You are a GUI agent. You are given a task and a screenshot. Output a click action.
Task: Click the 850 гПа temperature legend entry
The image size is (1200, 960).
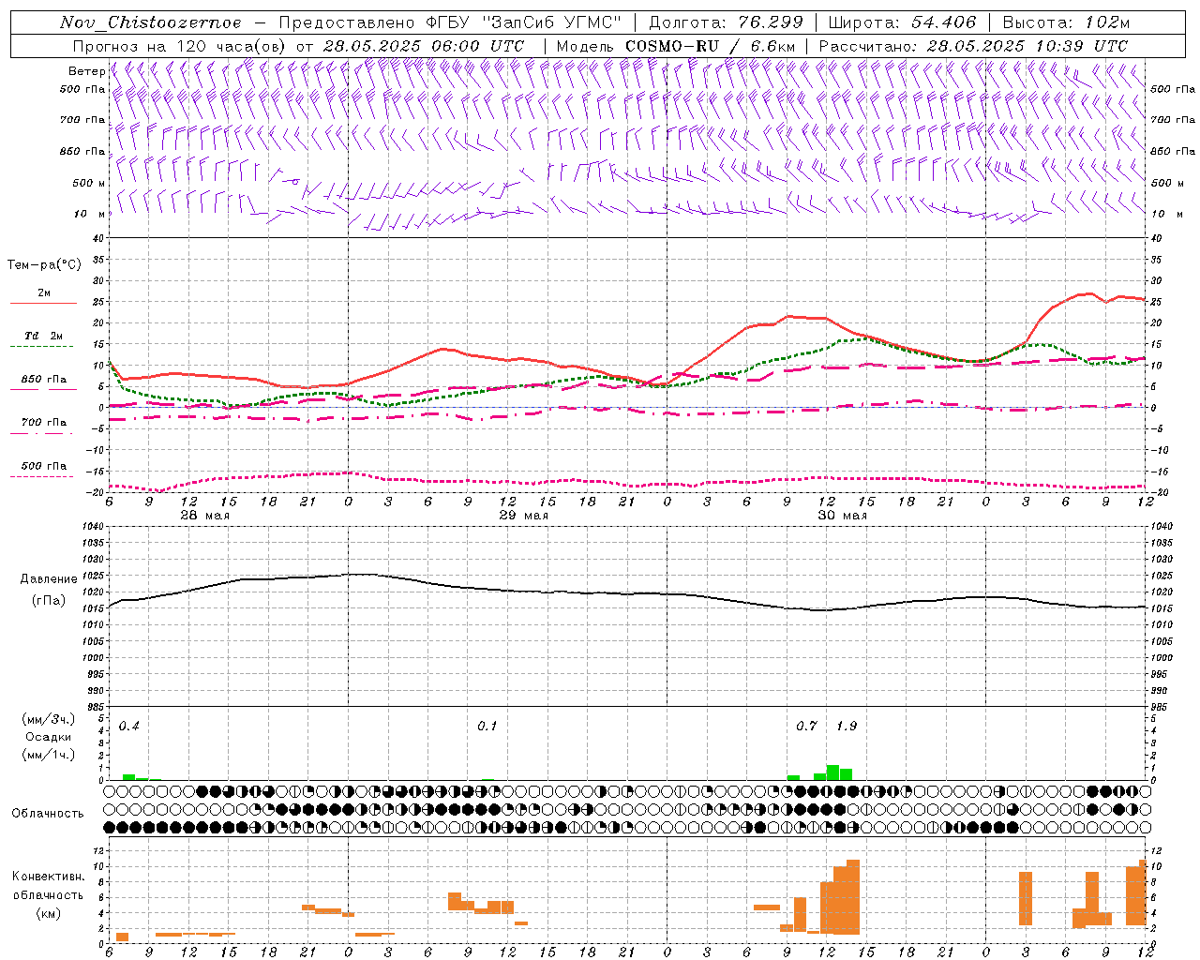(43, 380)
